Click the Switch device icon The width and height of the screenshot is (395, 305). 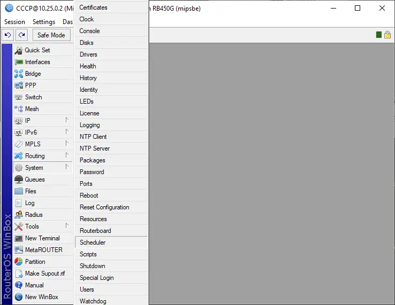pyautogui.click(x=18, y=97)
